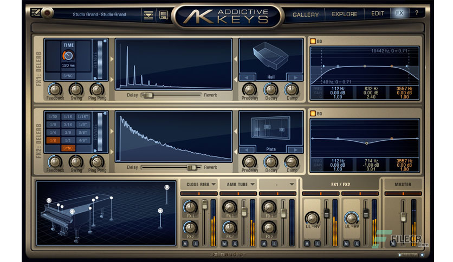Image resolution: width=453 pixels, height=262 pixels.
Task: Click FX1 Damp knob
Action: point(292,89)
